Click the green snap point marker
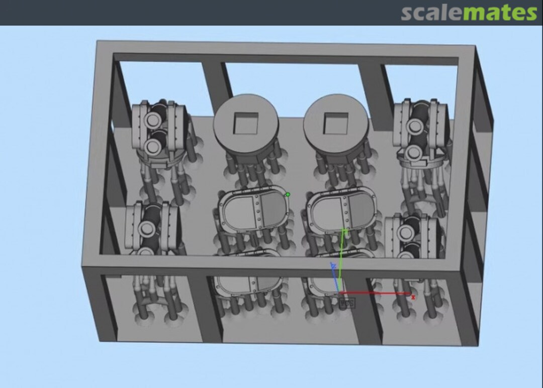 point(288,195)
